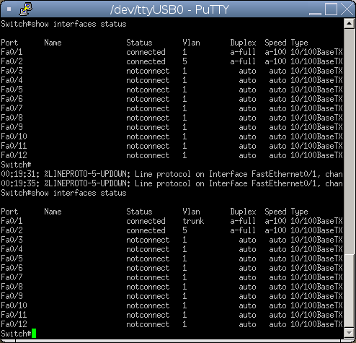
Task: Click the title bar text /dev/ttyUSB0 - PuTTY
Action: (169, 10)
